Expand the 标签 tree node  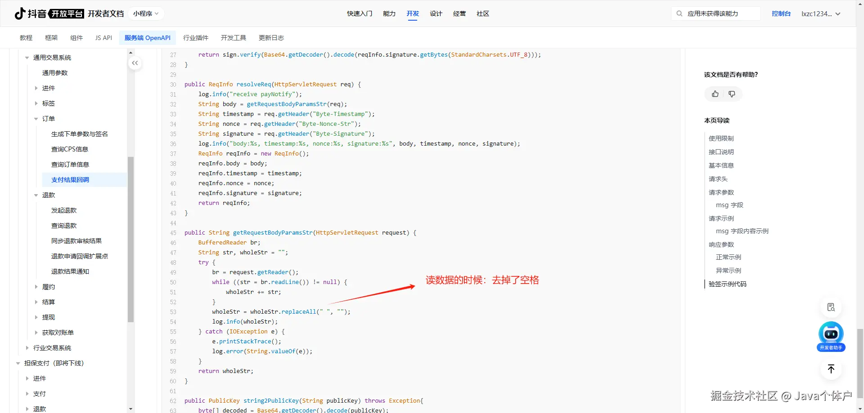[36, 103]
